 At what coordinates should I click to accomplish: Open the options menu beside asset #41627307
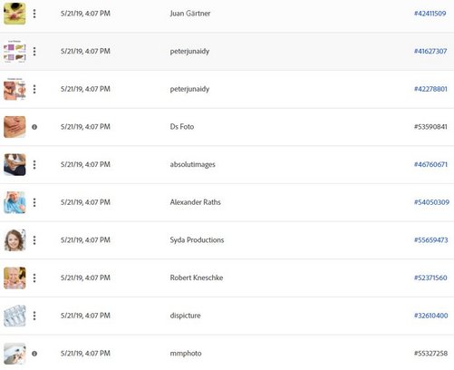(34, 52)
